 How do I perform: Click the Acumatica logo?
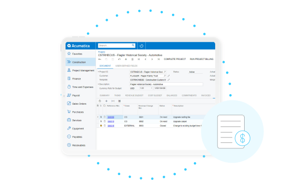[x=78, y=46]
